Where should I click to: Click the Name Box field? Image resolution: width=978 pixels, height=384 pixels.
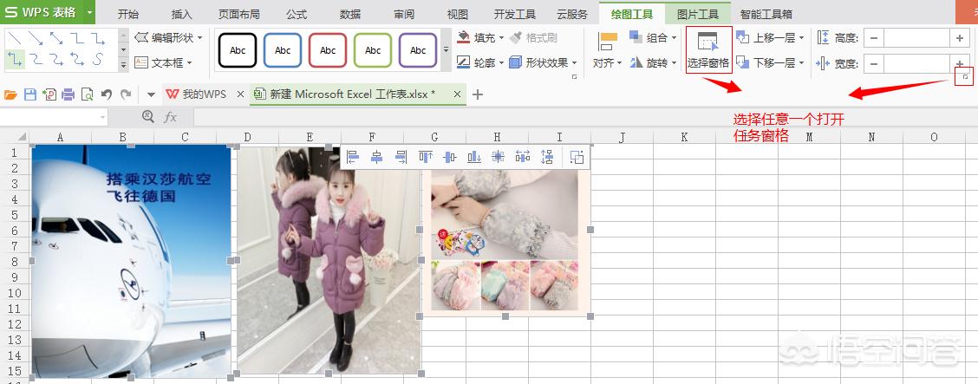[55, 117]
